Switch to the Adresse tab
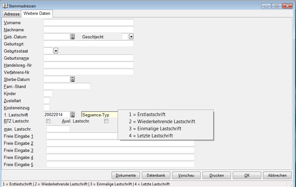The height and width of the screenshot is (187, 296). pyautogui.click(x=12, y=14)
